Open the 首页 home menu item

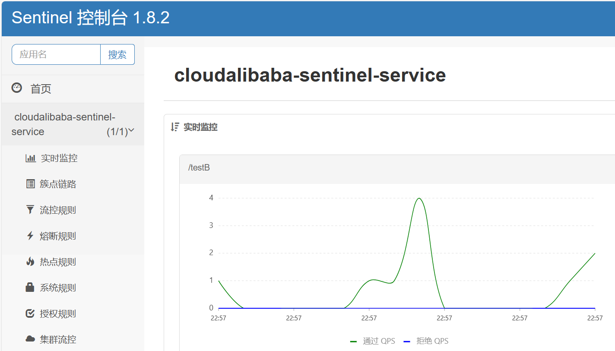tap(41, 89)
